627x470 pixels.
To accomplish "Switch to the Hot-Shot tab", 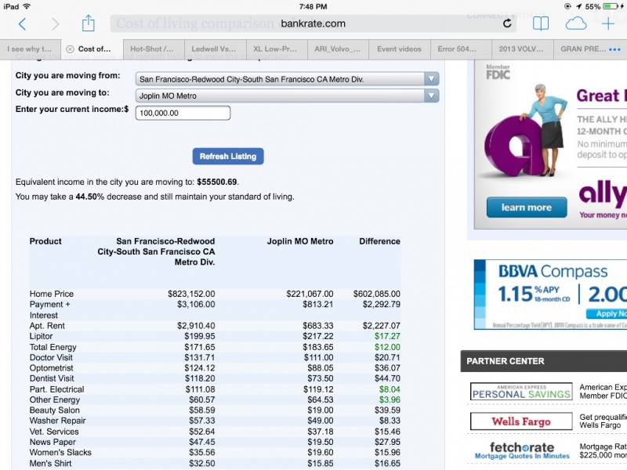I will (154, 49).
